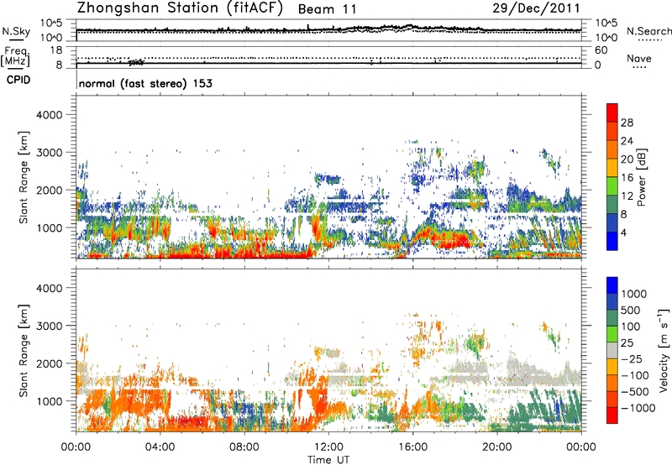The image size is (672, 465).
Task: Click the '12:00' time tick label
Action: tap(328, 447)
